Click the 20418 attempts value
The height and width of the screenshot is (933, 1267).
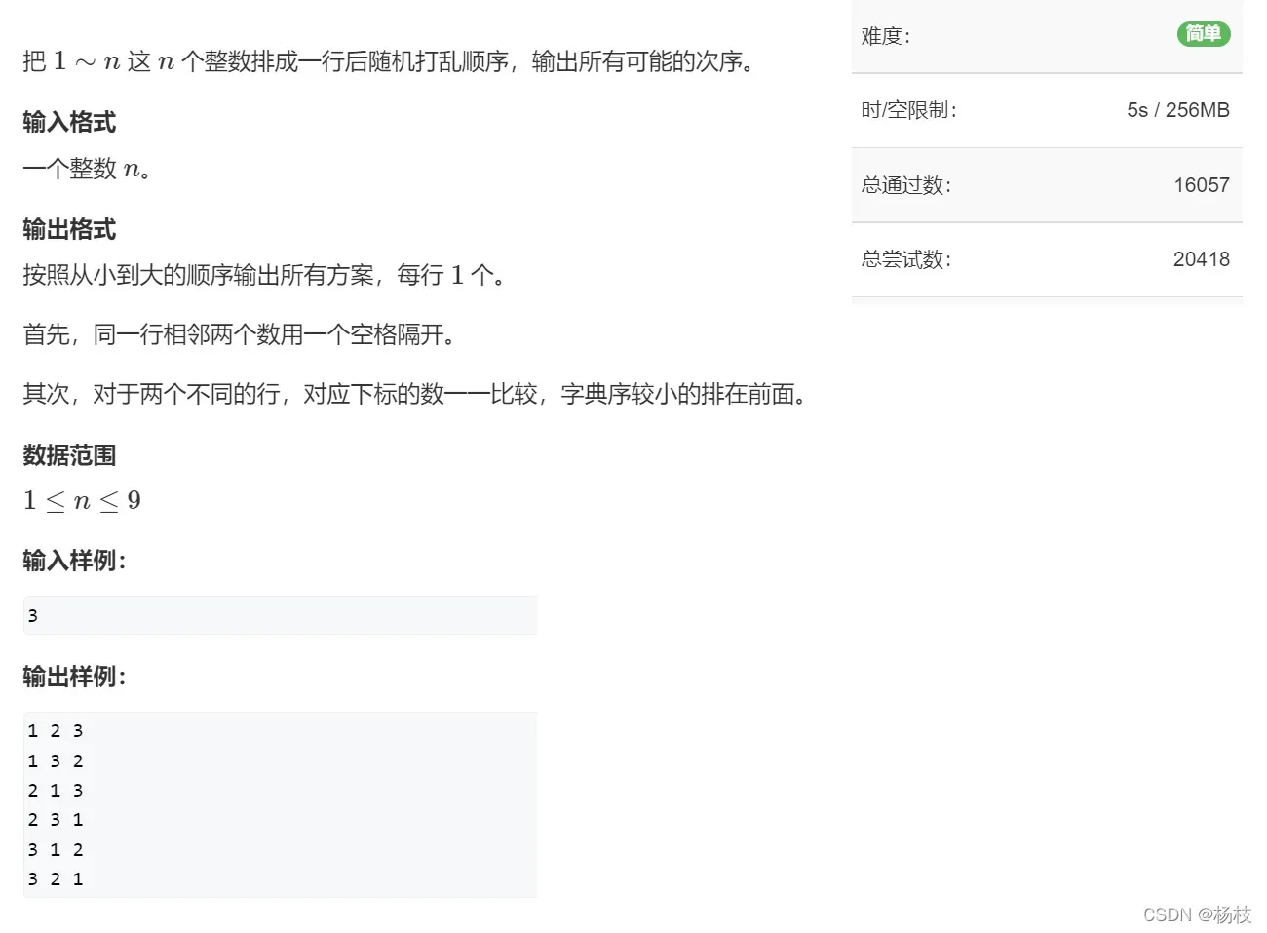[x=1202, y=259]
